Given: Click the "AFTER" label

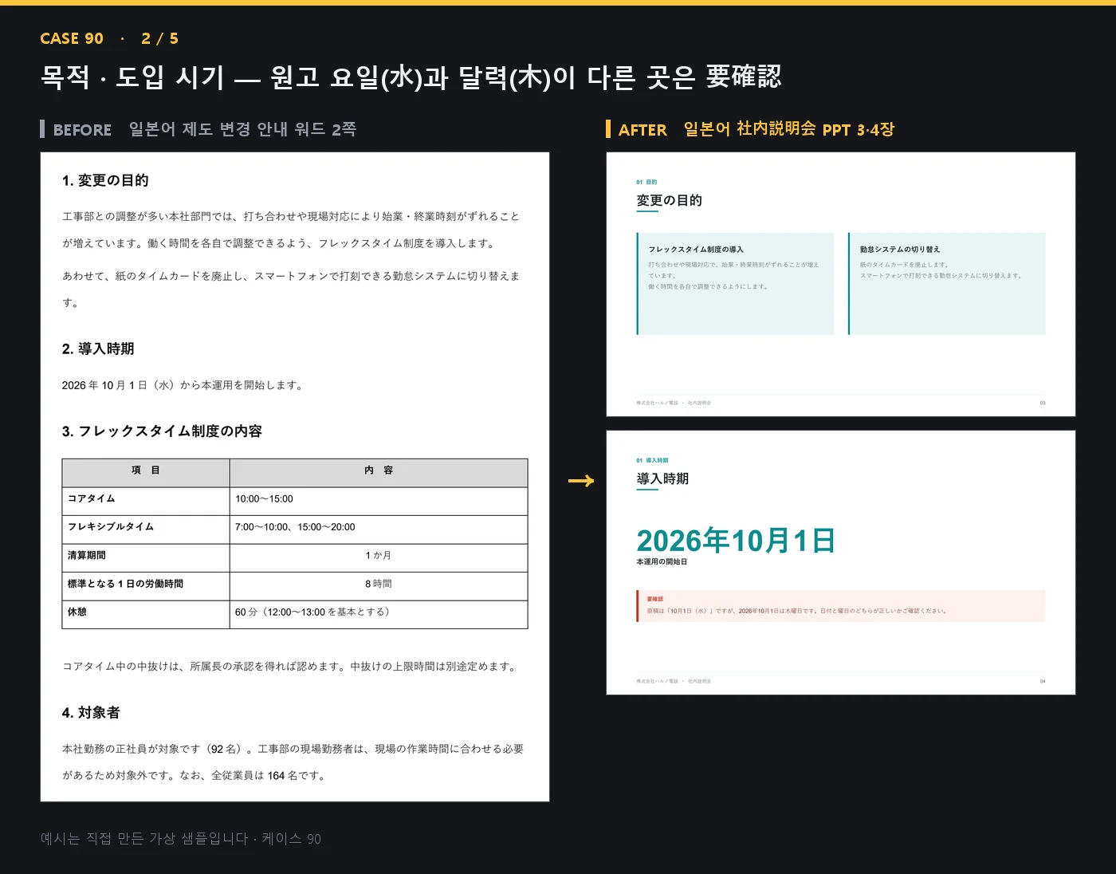Looking at the screenshot, I should 642,129.
